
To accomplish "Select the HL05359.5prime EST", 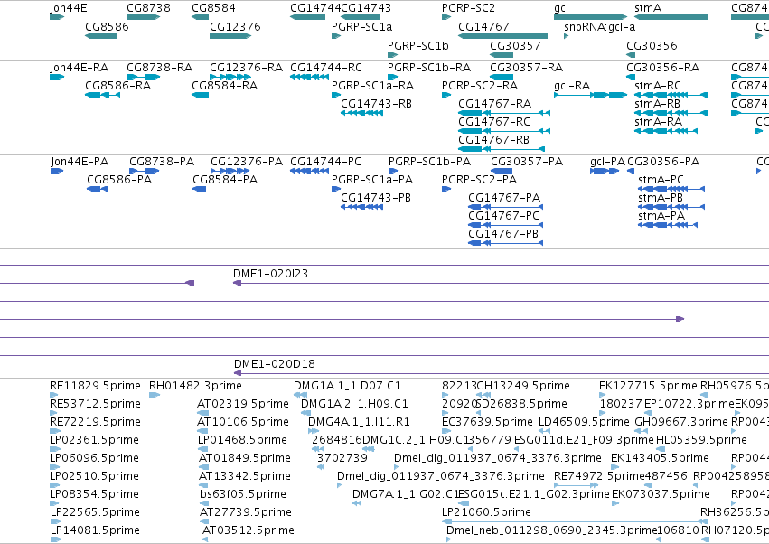I will click(x=661, y=449).
